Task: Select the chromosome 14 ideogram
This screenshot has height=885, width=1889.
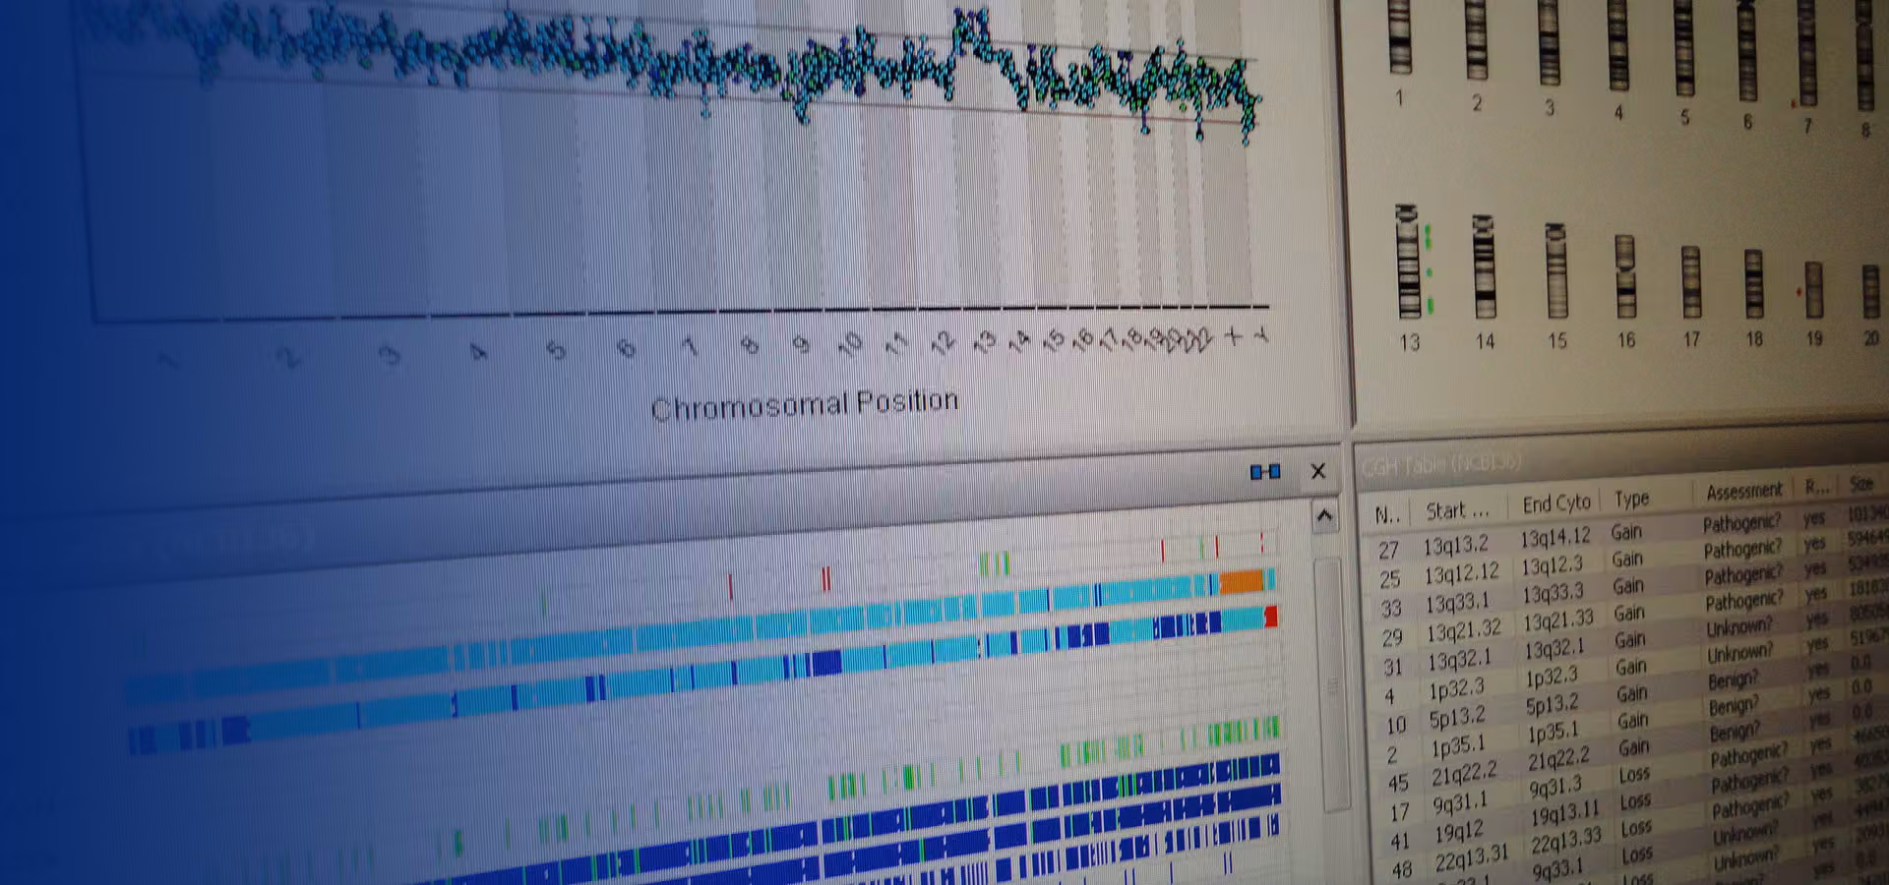Action: [x=1484, y=266]
